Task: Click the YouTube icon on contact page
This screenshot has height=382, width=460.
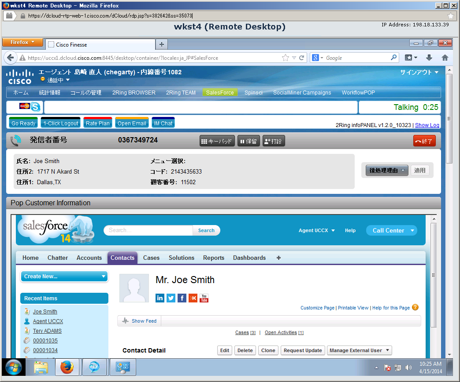Action: (x=204, y=298)
